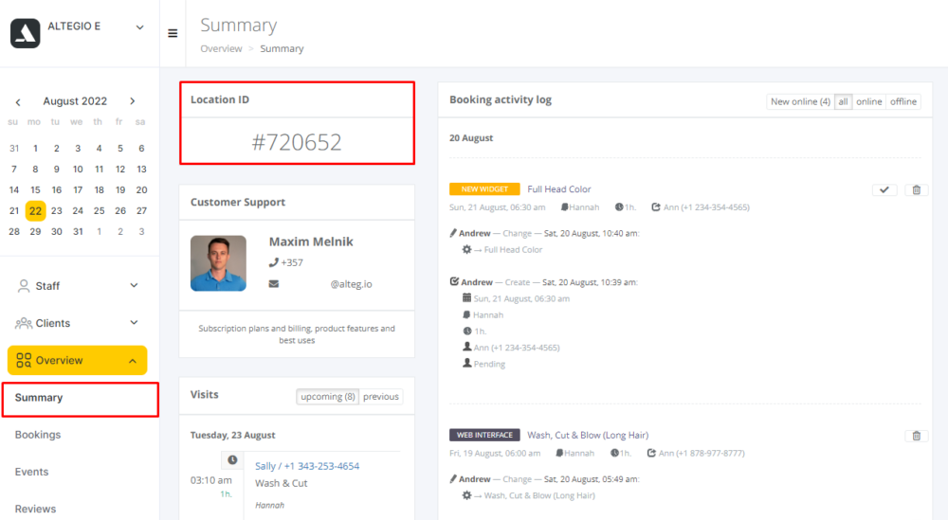
Task: Click the clock icon in Visits
Action: (x=232, y=460)
